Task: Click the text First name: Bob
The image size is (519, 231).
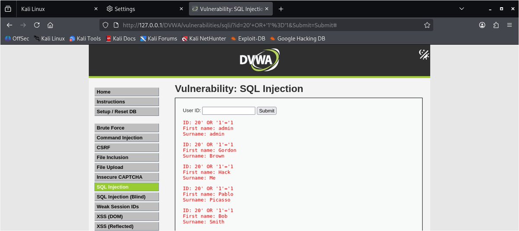Action: click(205, 216)
